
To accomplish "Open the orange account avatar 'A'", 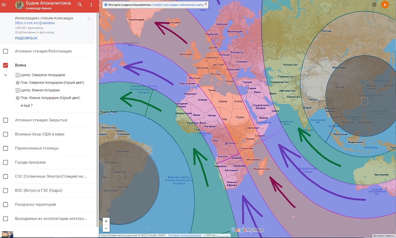I will (x=385, y=5).
